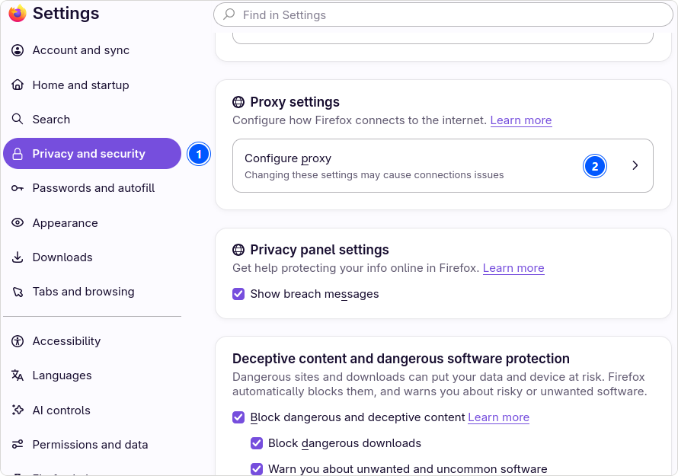Click the Firefox logo icon
The image size is (678, 476).
click(x=18, y=13)
